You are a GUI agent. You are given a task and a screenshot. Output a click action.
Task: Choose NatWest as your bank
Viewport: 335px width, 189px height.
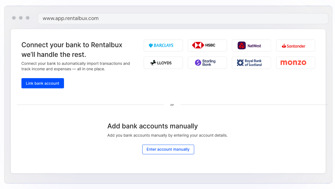click(x=251, y=45)
